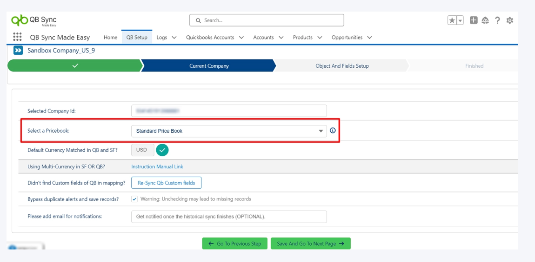Select the Current Company progress step
Image resolution: width=535 pixels, height=262 pixels.
point(209,66)
